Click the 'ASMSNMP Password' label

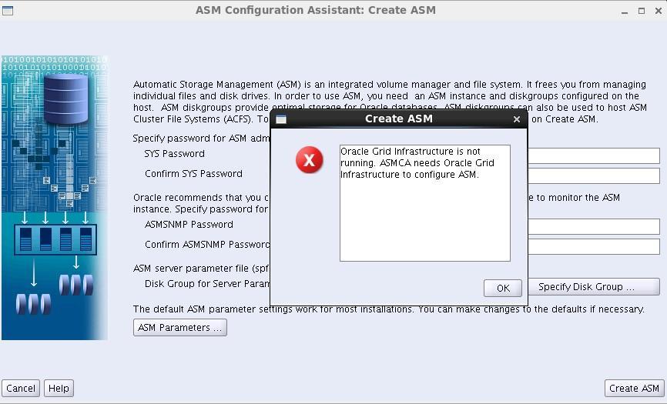point(189,224)
